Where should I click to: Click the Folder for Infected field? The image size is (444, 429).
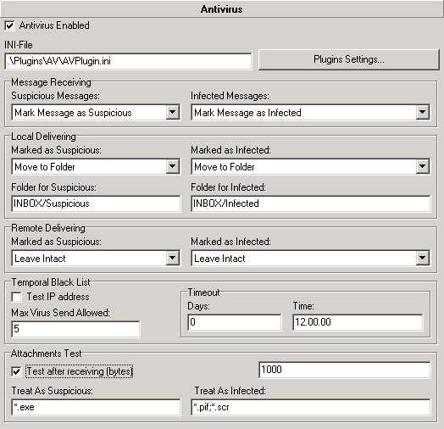point(311,203)
